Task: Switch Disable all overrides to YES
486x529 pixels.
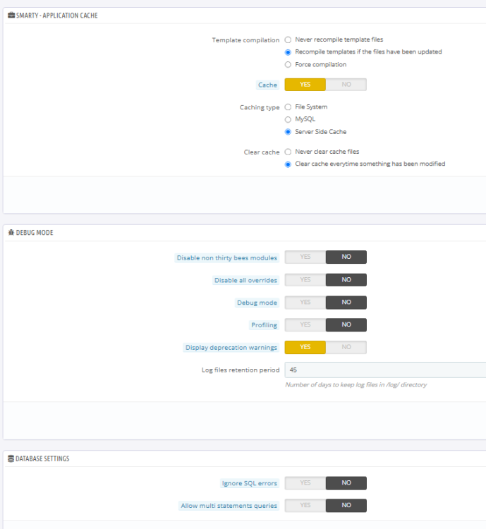Action: [x=305, y=280]
